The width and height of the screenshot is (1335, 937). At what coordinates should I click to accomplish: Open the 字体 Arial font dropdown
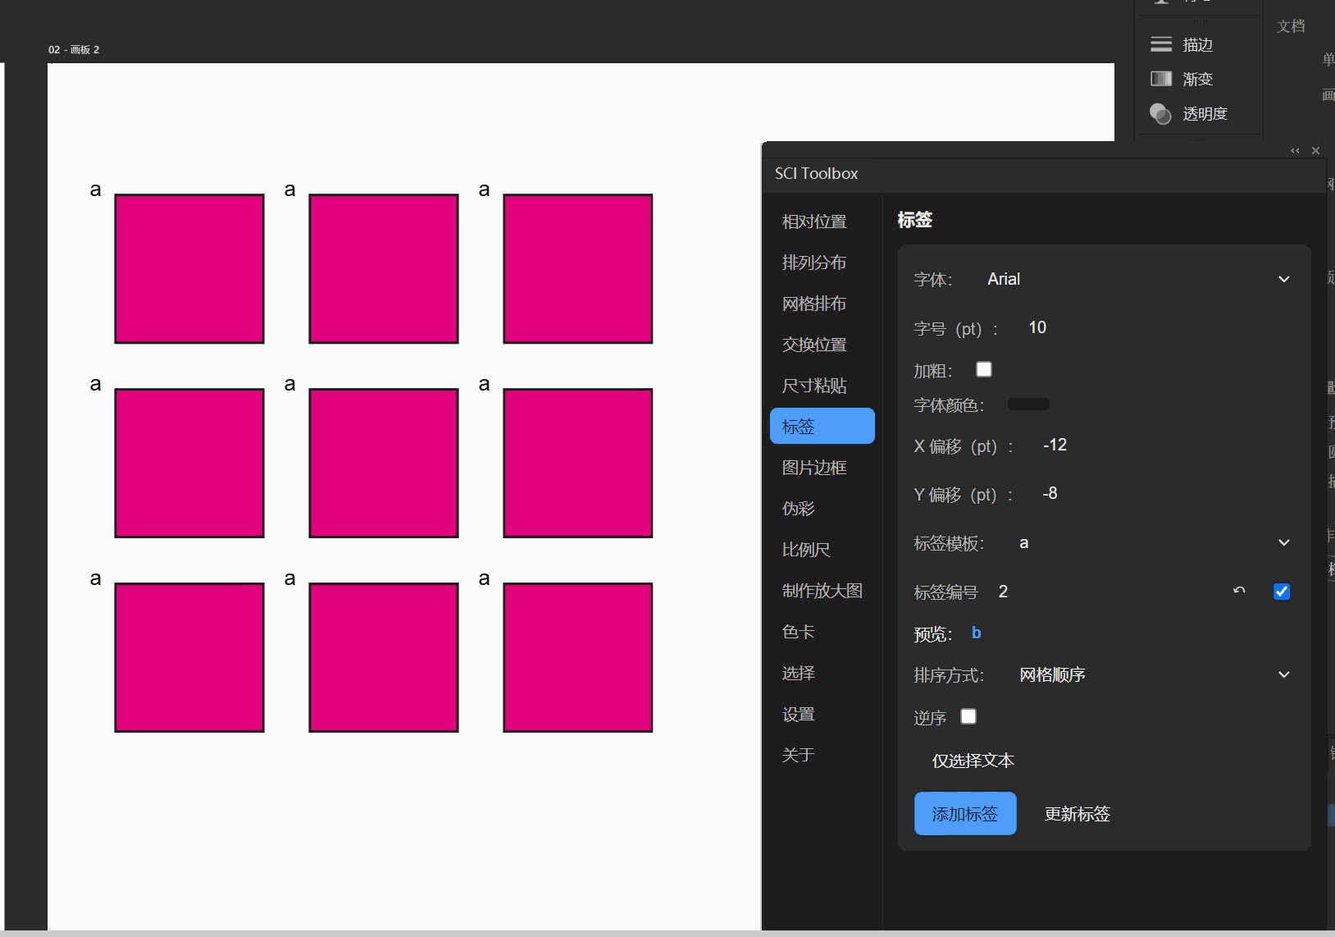(x=1139, y=279)
